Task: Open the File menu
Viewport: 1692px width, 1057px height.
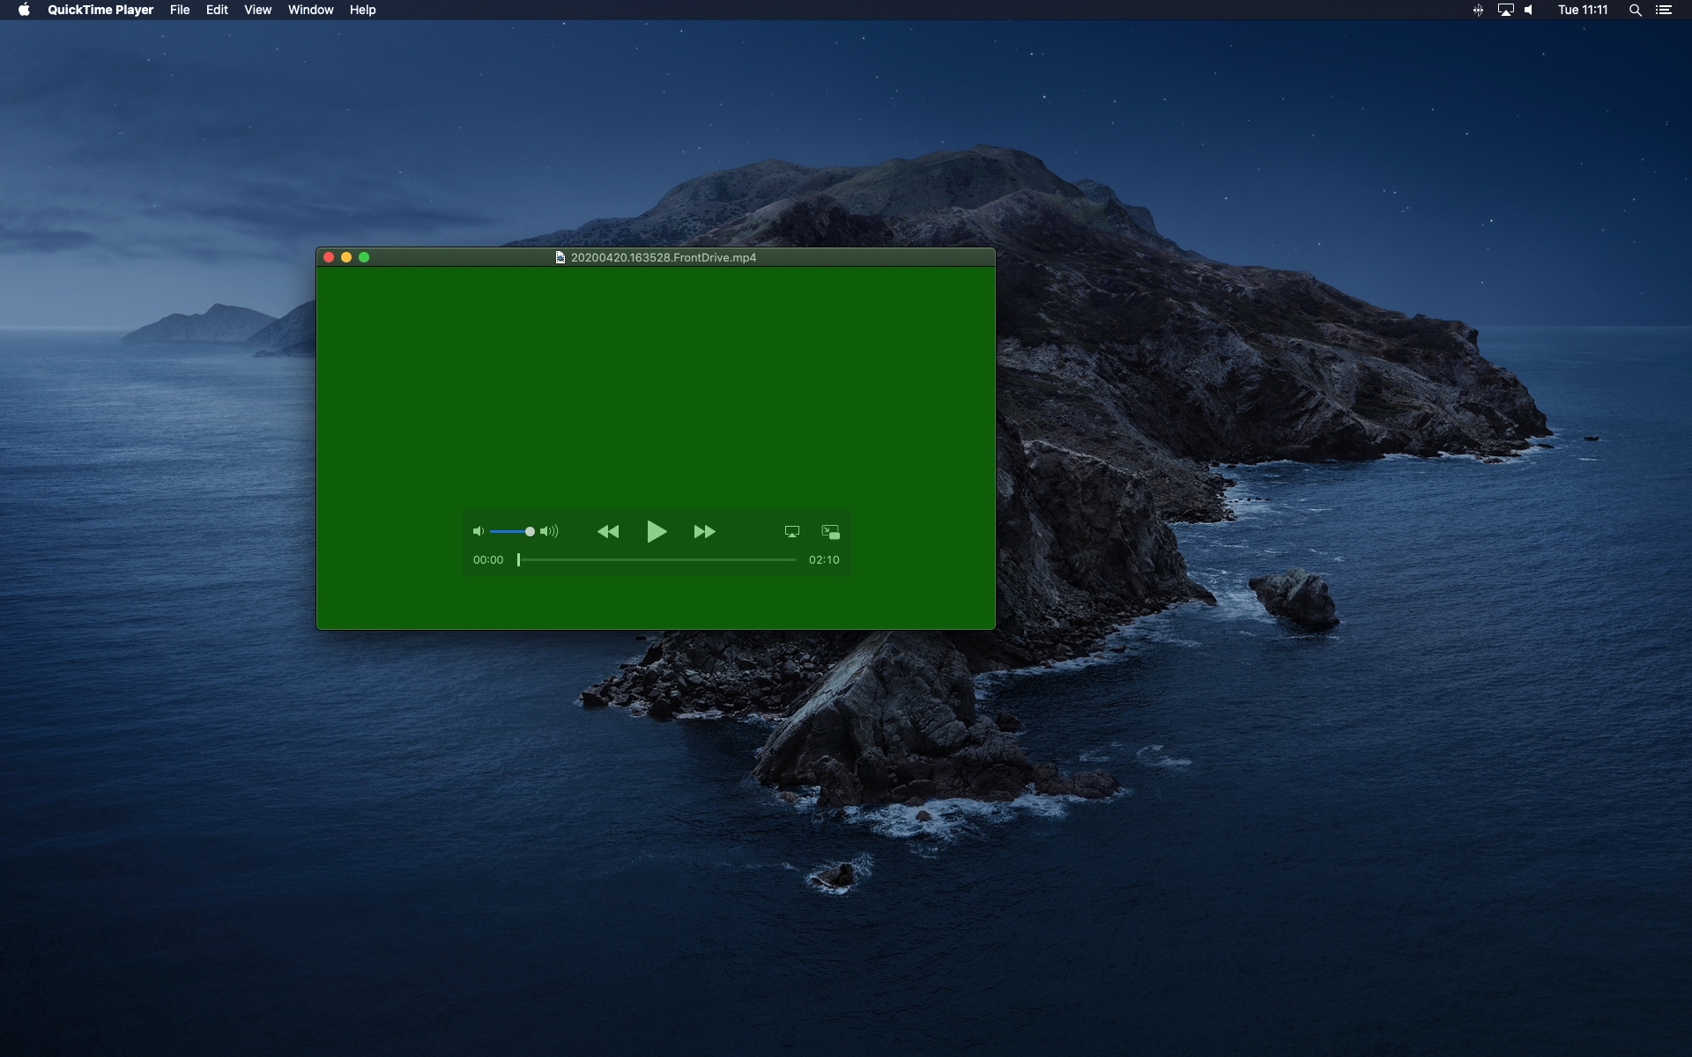Action: pos(180,10)
